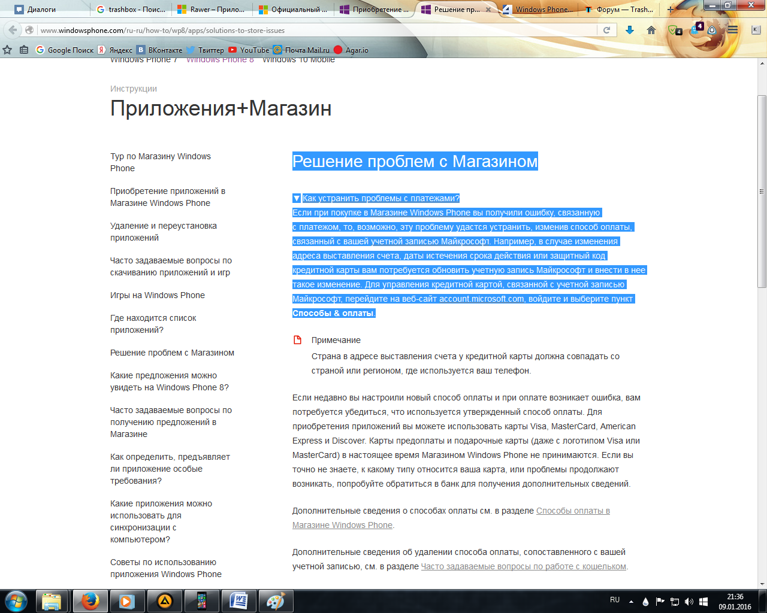Open the Windows Start orb
767x613 pixels.
point(16,600)
